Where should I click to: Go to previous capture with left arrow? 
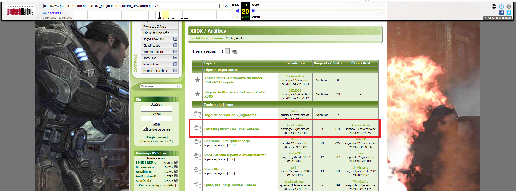tap(237, 11)
